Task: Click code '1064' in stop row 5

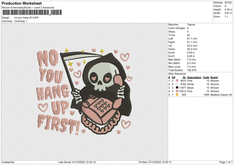Action: (x=206, y=95)
